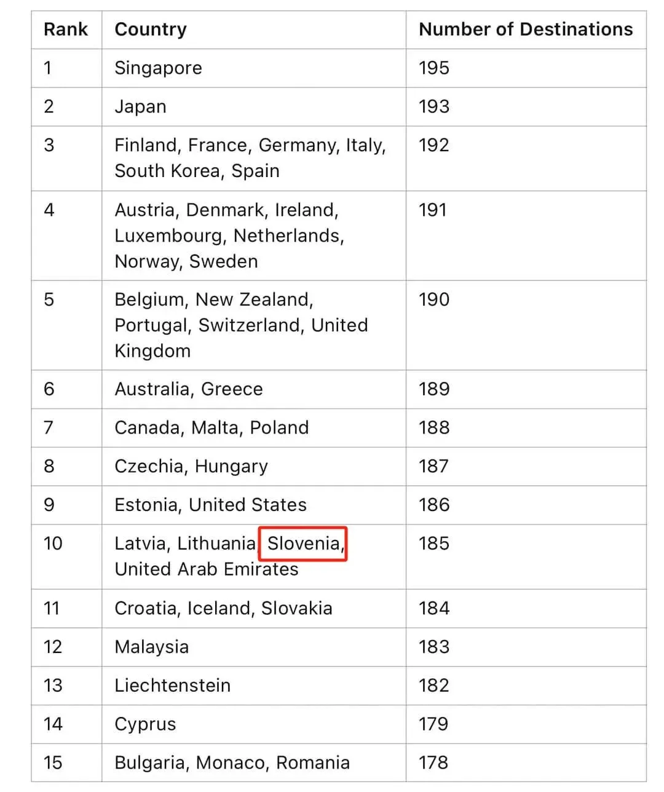Image resolution: width=664 pixels, height=792 pixels.
Task: Click the Czechia, Hungary cell
Action: pos(253,467)
